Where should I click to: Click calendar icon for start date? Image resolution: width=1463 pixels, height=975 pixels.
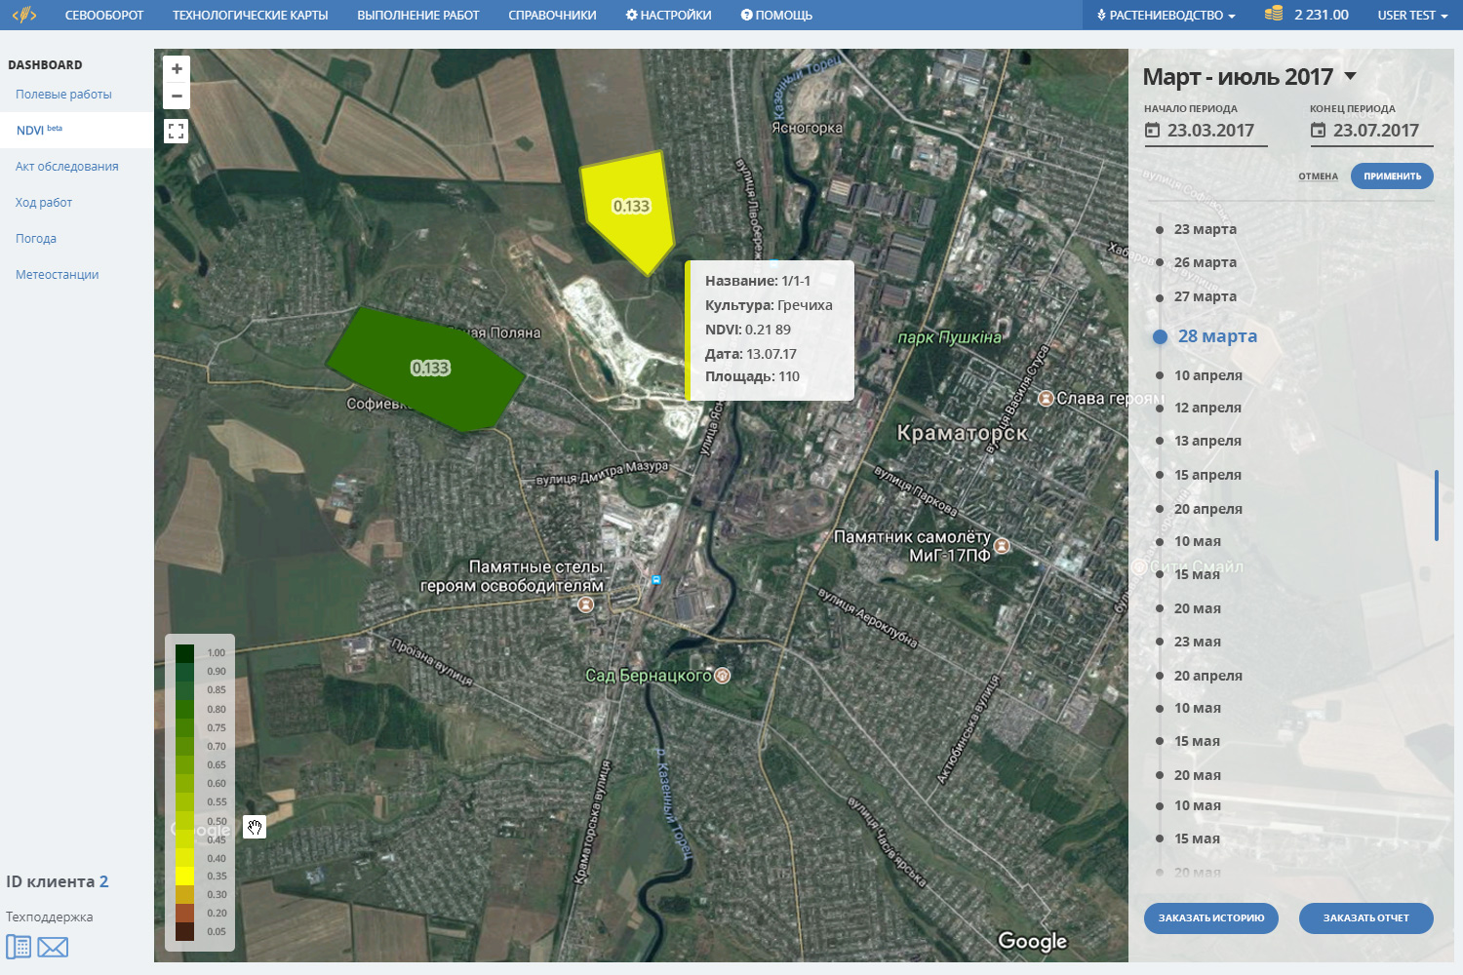click(1153, 131)
